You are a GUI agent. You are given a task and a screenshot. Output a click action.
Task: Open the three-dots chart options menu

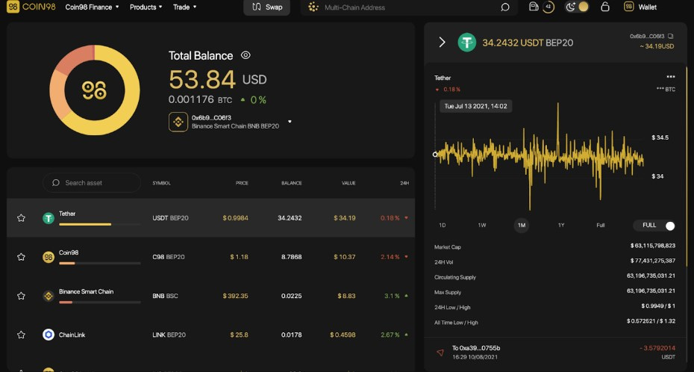point(671,77)
